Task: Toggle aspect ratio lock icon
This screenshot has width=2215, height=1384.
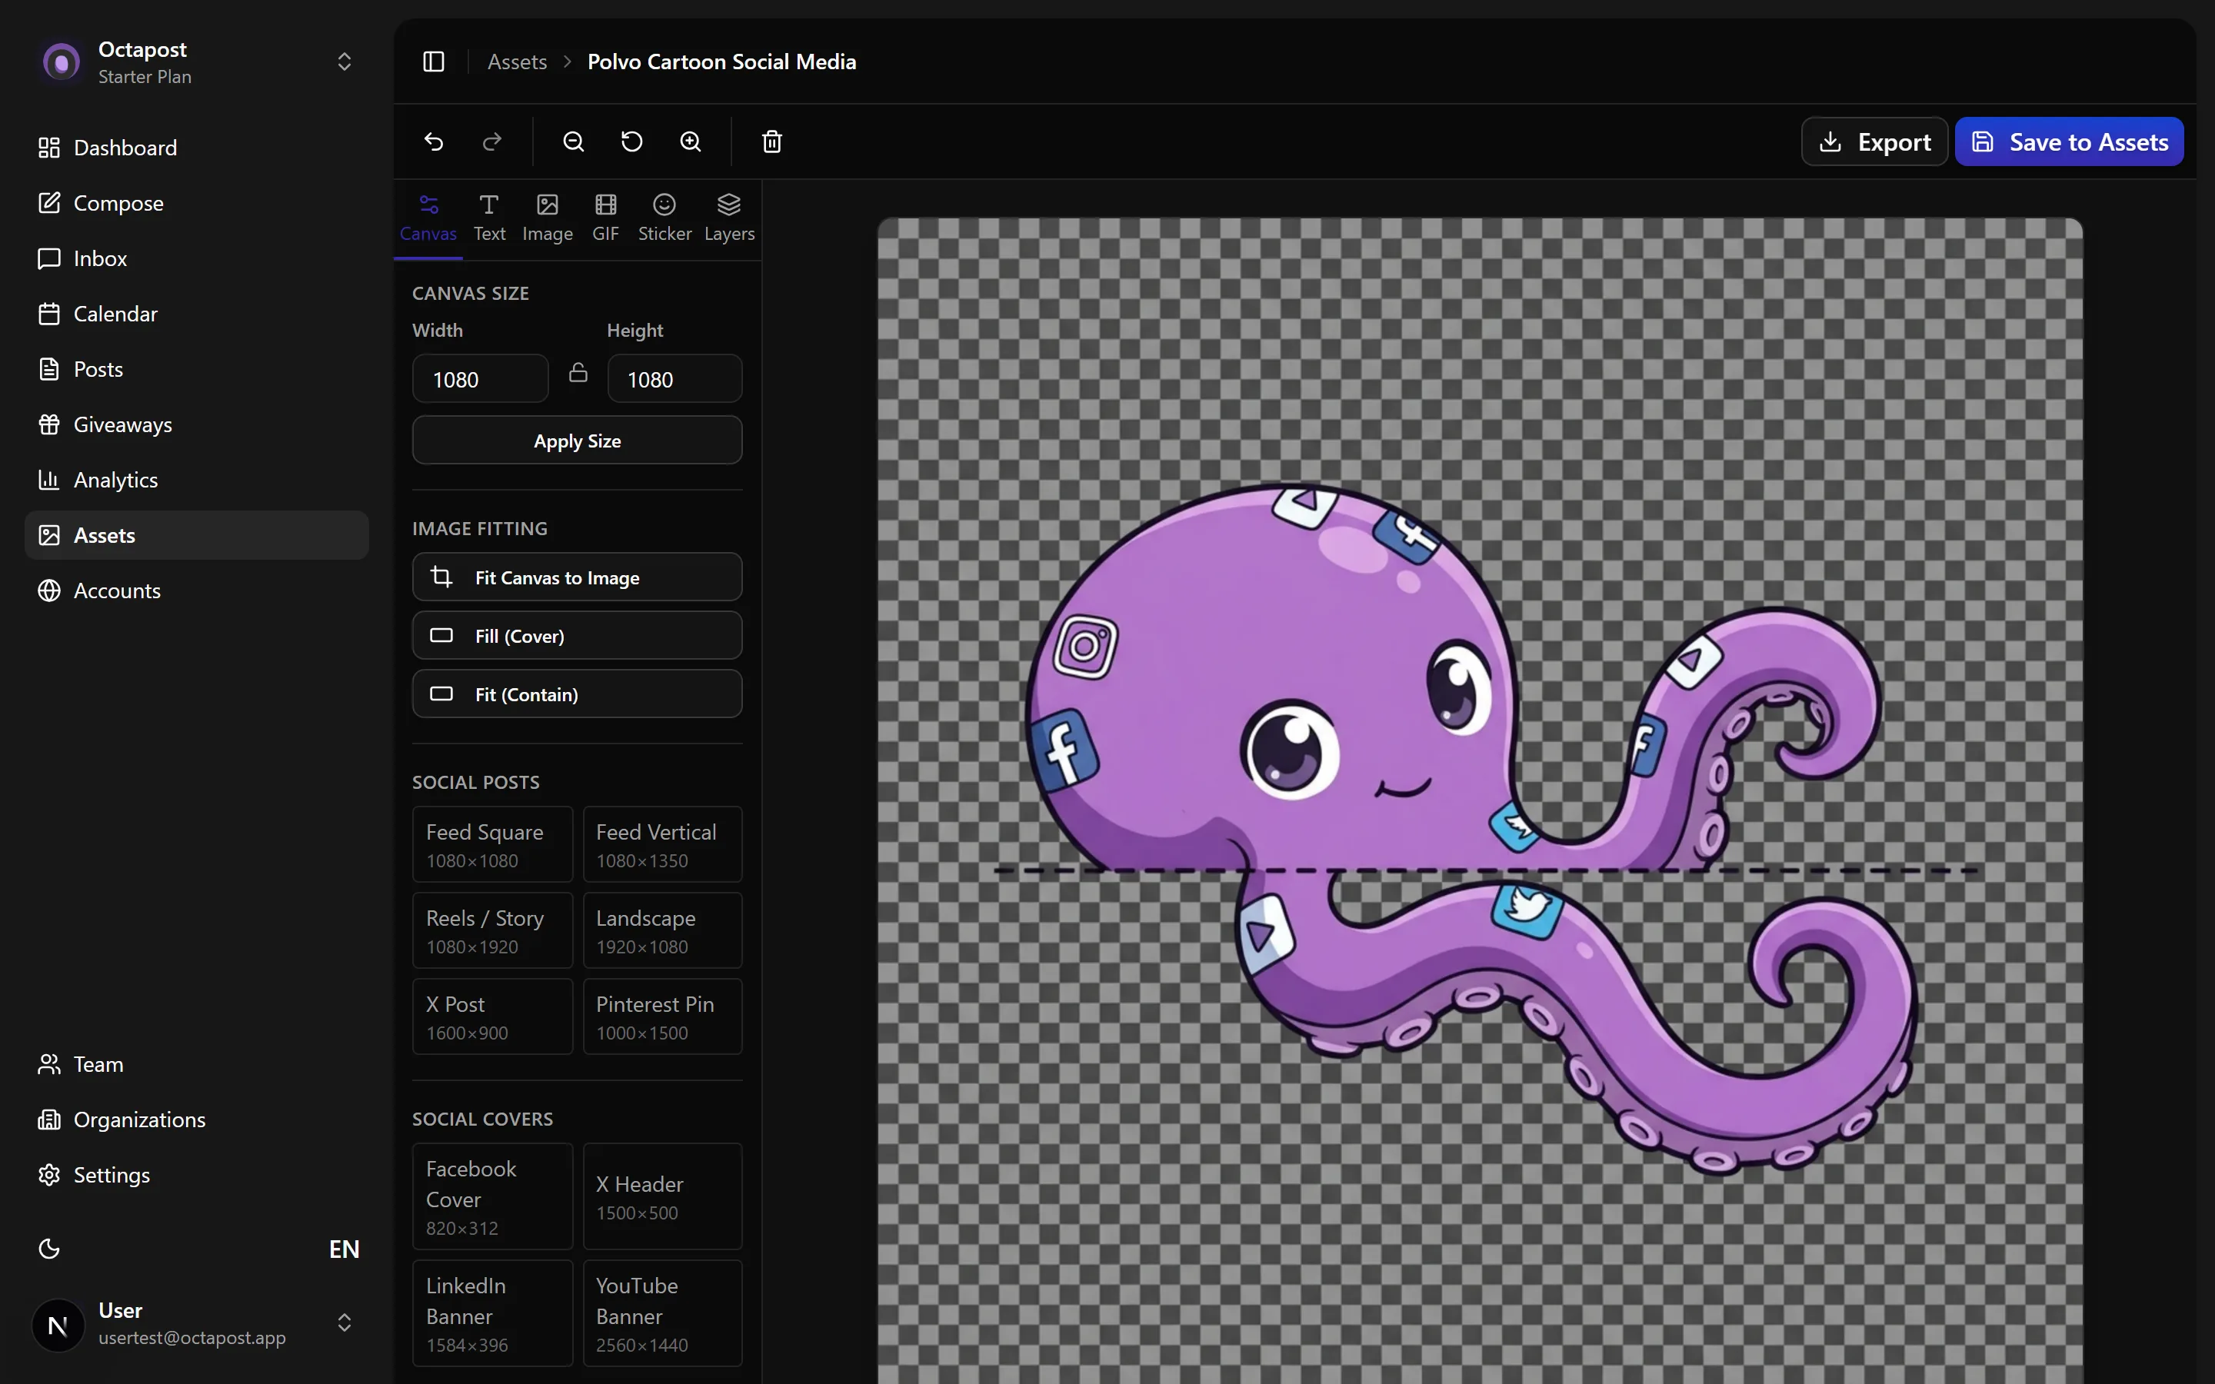Action: [x=578, y=373]
